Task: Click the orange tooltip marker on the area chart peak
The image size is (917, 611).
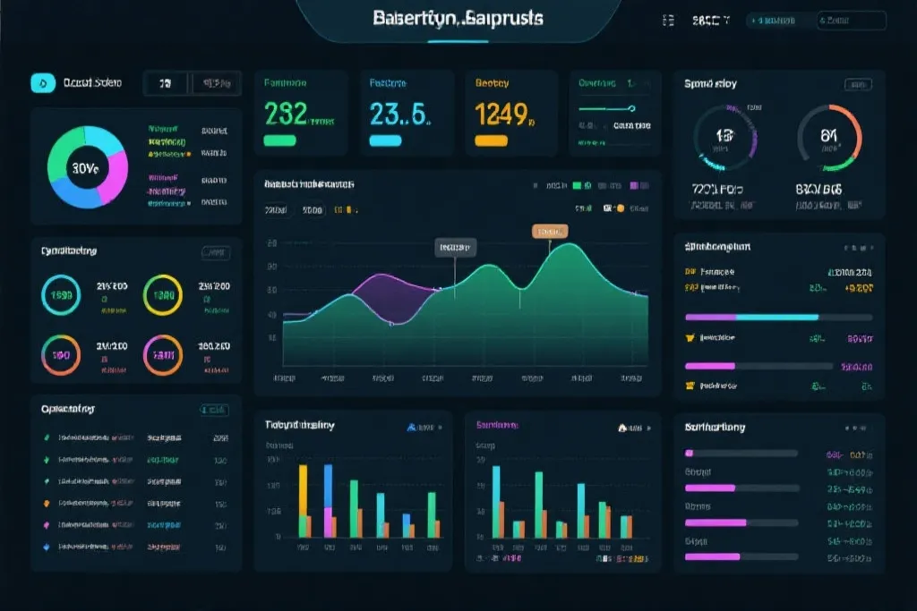Action: click(x=549, y=231)
